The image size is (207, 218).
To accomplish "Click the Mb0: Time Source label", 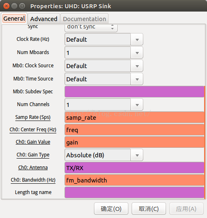I will [33, 79].
